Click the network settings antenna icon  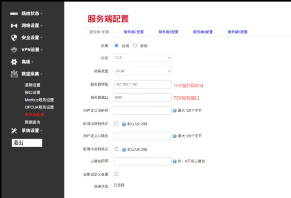[x=14, y=26]
